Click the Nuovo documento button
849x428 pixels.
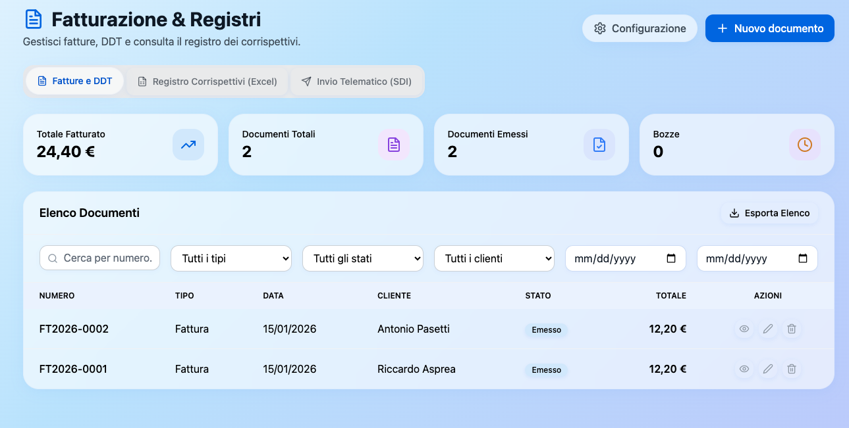click(769, 28)
